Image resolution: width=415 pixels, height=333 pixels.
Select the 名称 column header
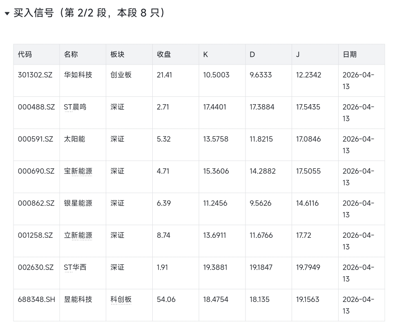(71, 54)
